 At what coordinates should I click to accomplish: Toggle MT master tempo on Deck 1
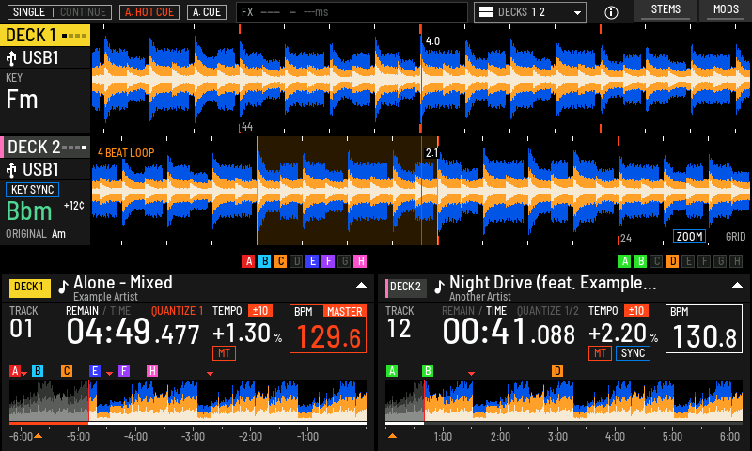coord(224,353)
